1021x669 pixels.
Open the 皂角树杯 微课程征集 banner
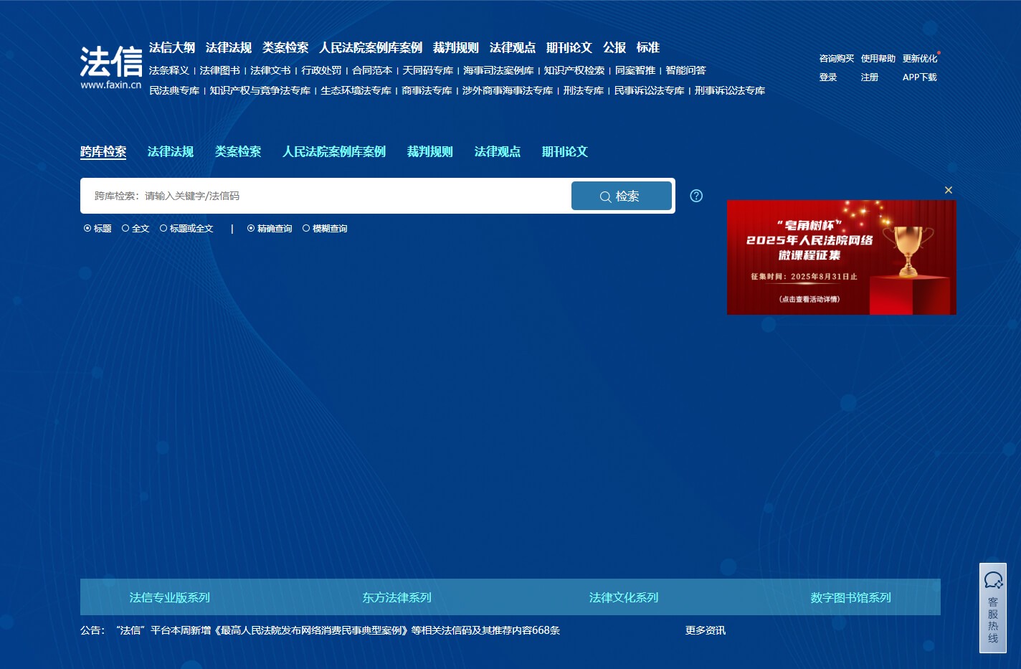coord(842,257)
